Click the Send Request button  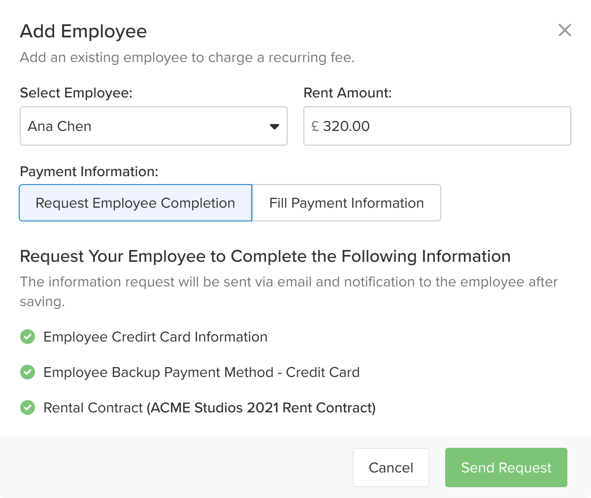click(506, 467)
